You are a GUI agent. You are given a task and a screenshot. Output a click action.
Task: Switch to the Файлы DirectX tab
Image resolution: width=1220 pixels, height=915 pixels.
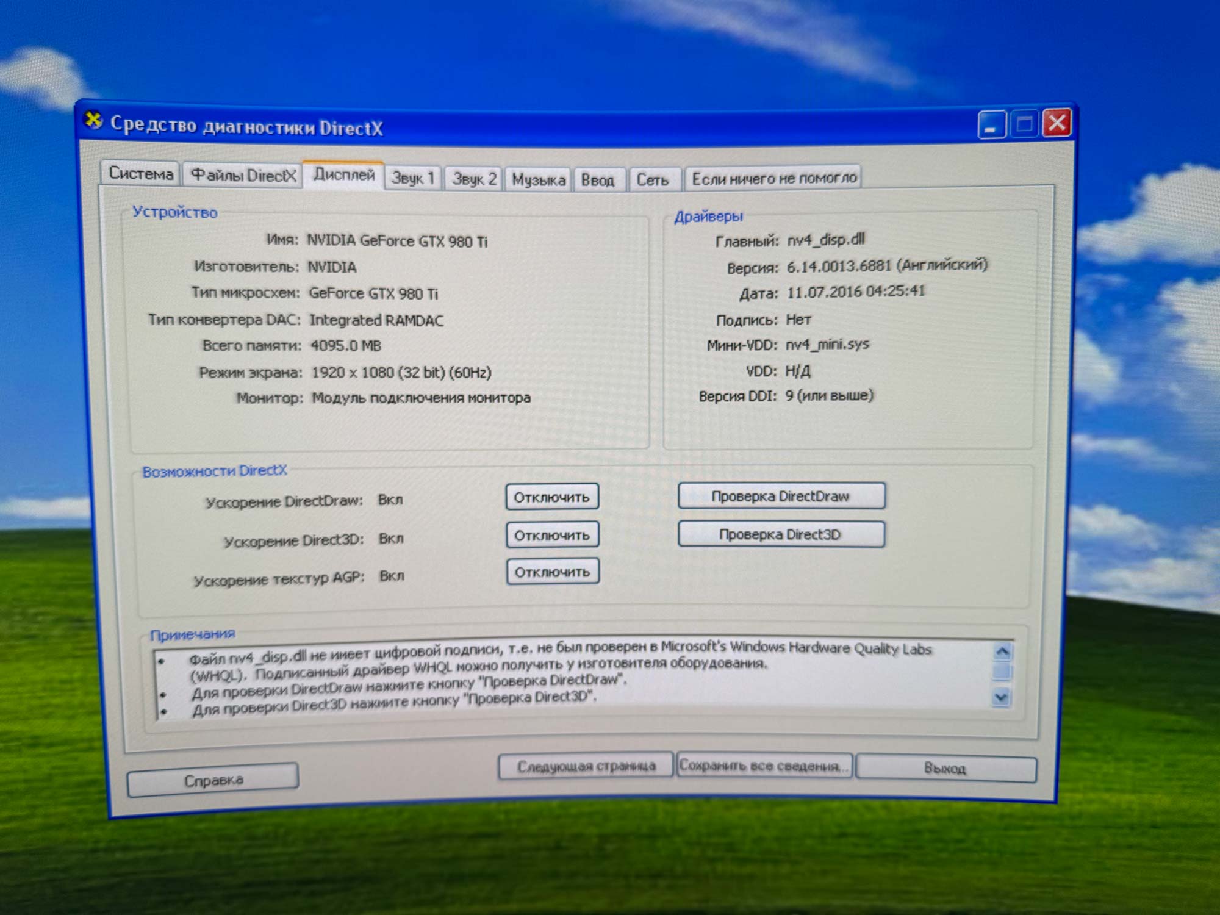[243, 176]
